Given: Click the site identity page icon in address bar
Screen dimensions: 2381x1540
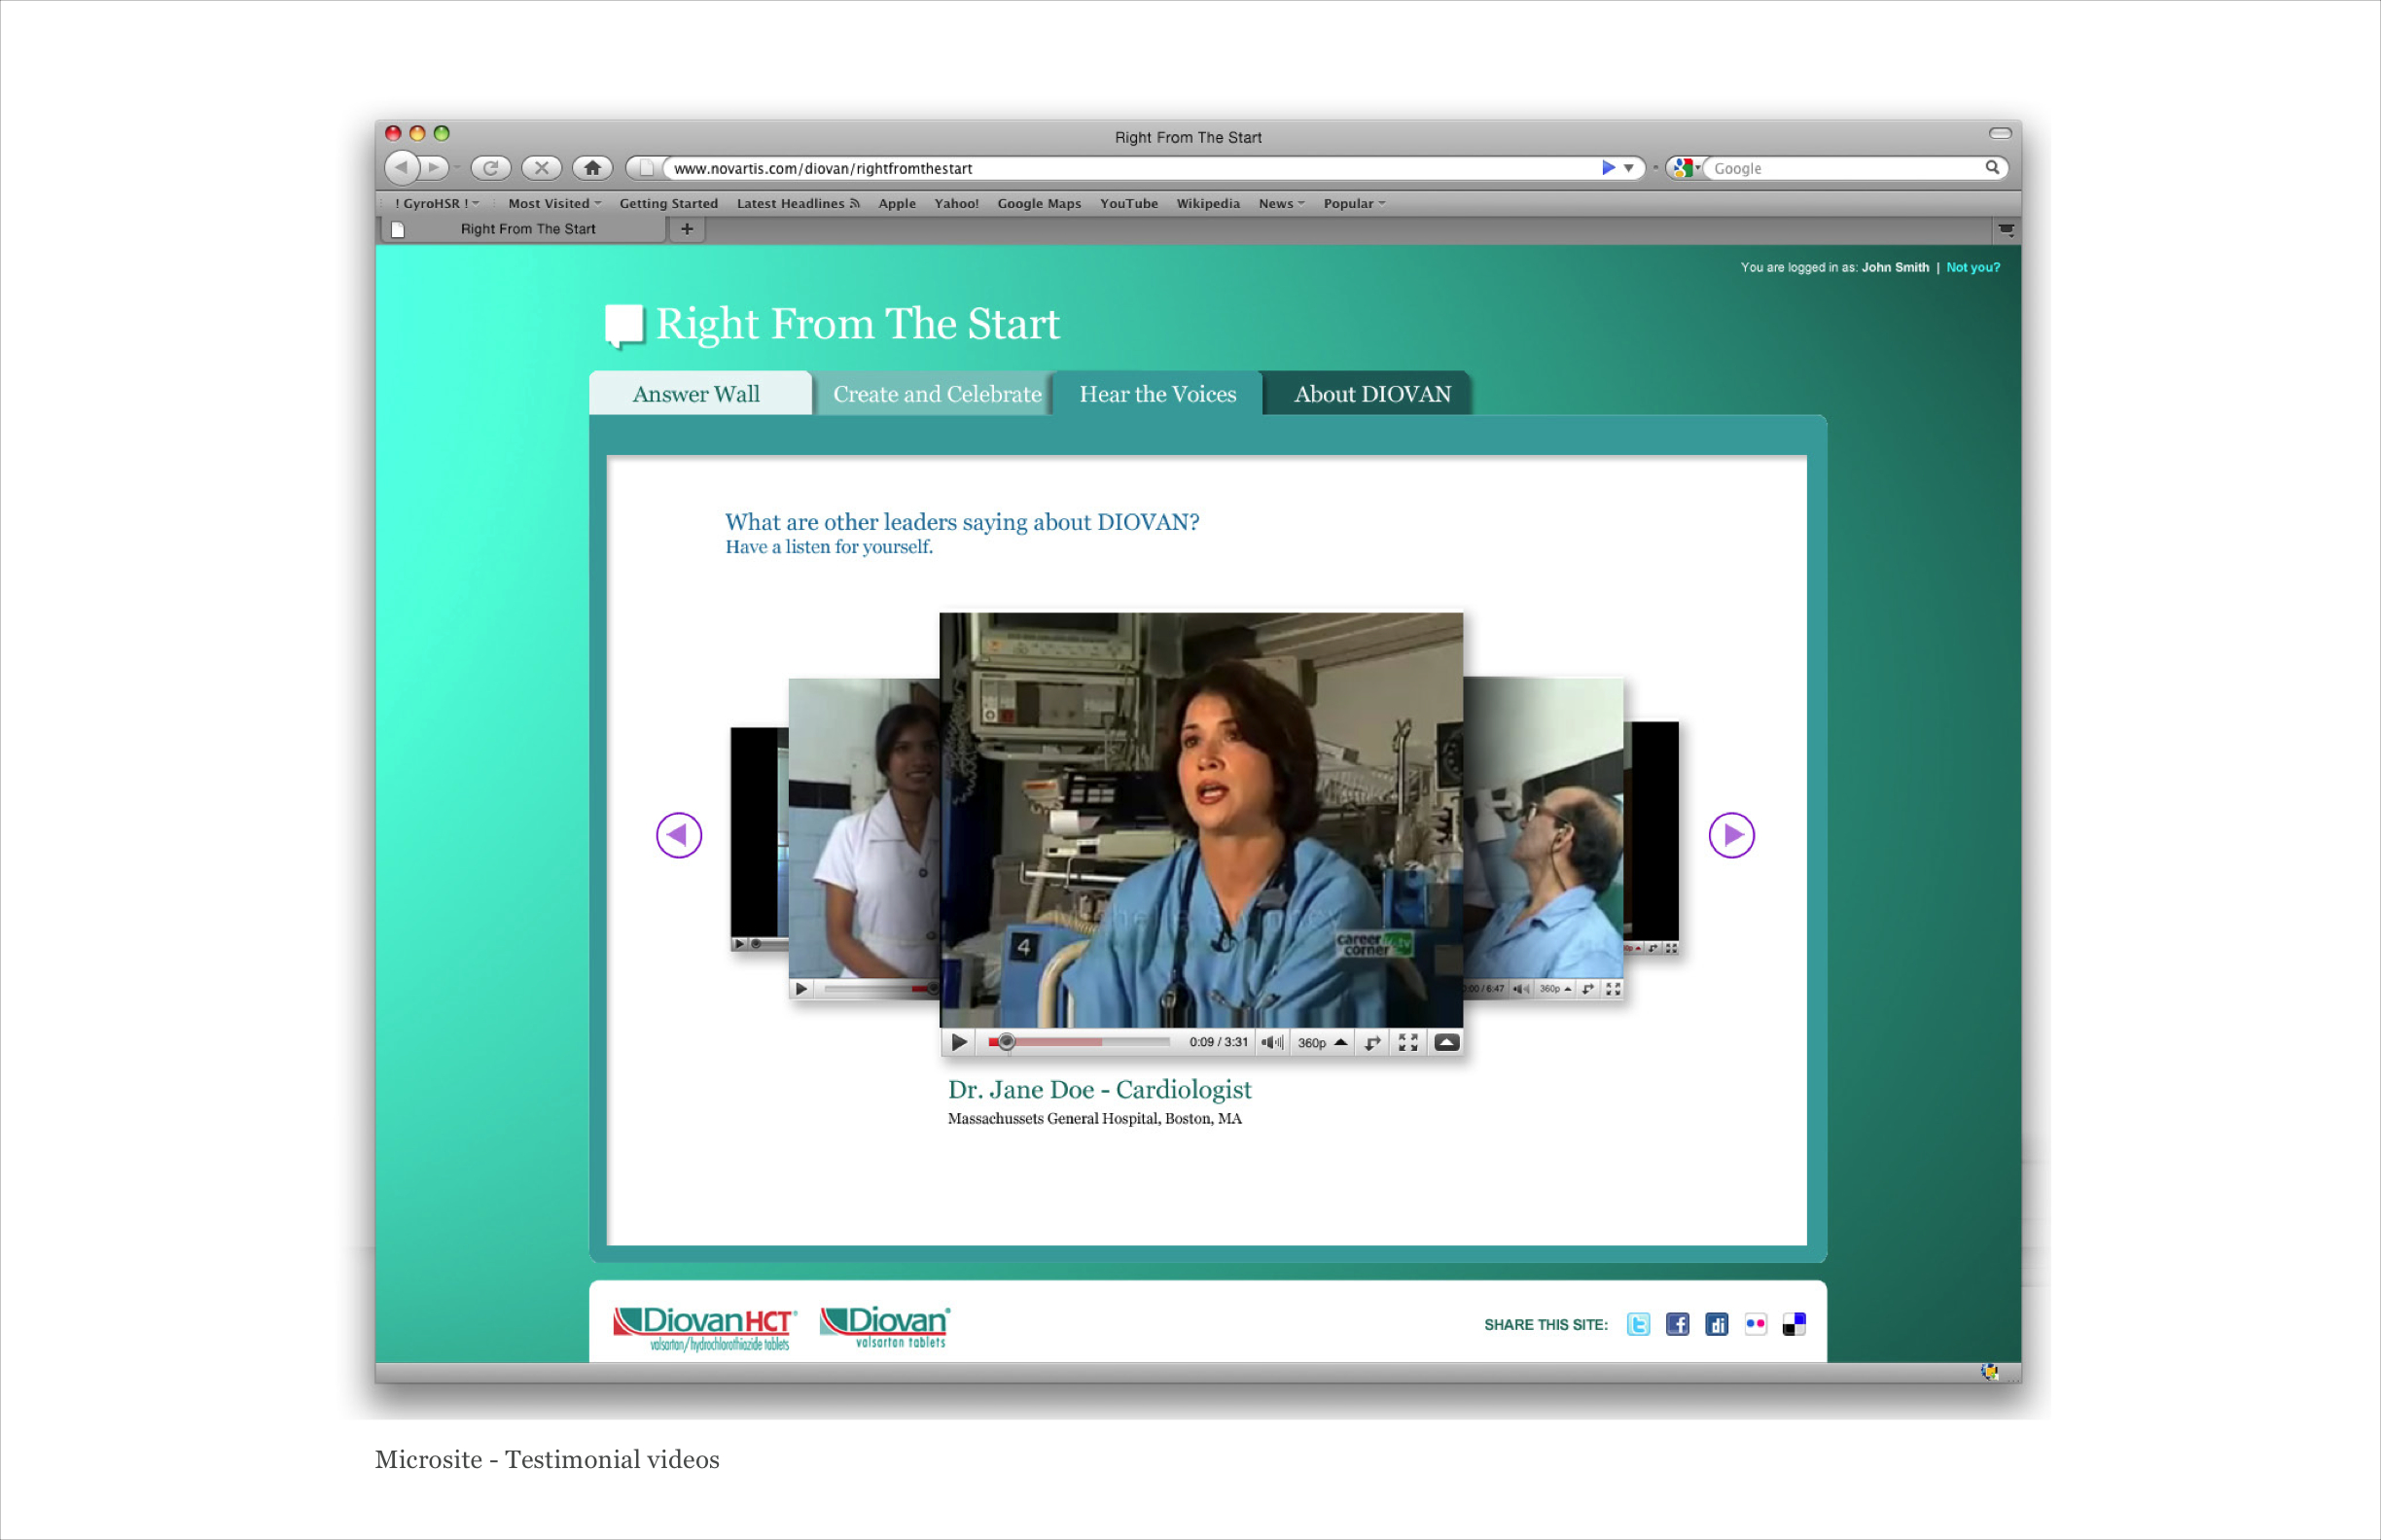Looking at the screenshot, I should click(x=646, y=168).
